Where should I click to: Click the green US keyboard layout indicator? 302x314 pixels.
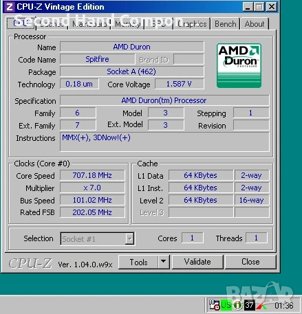[x=226, y=305]
